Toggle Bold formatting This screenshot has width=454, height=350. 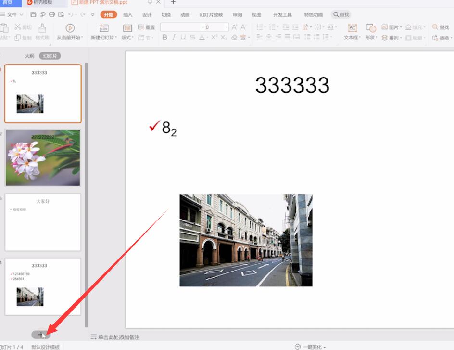[165, 37]
